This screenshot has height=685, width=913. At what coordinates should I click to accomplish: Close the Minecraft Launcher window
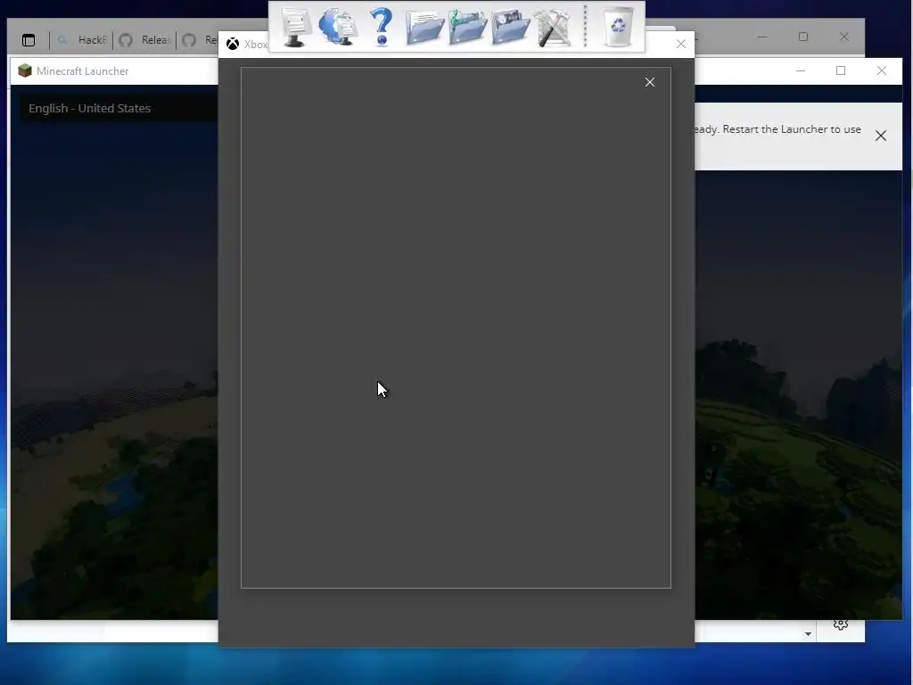tap(882, 70)
